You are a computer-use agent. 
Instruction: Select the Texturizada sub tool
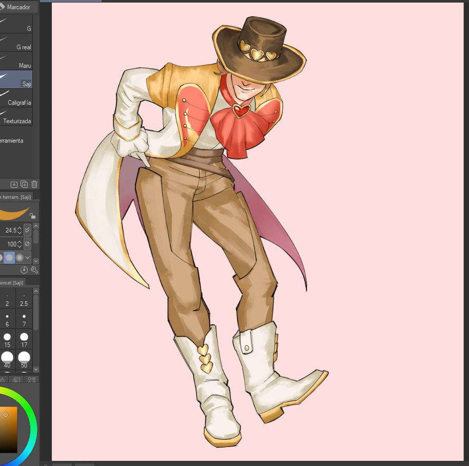point(16,116)
